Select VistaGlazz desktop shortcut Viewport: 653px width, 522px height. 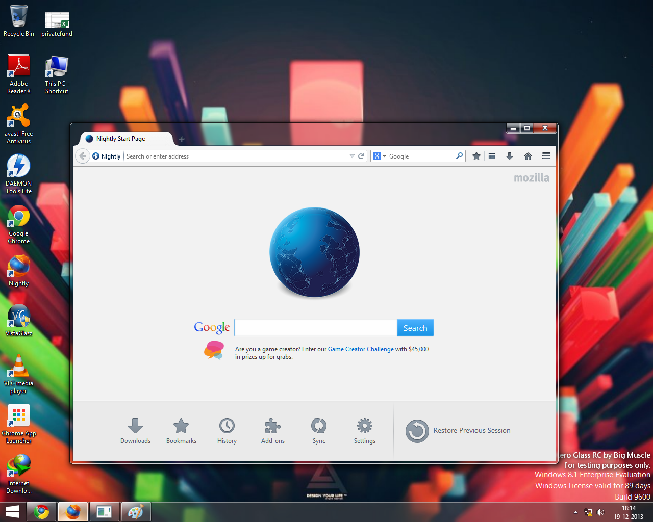click(x=19, y=321)
